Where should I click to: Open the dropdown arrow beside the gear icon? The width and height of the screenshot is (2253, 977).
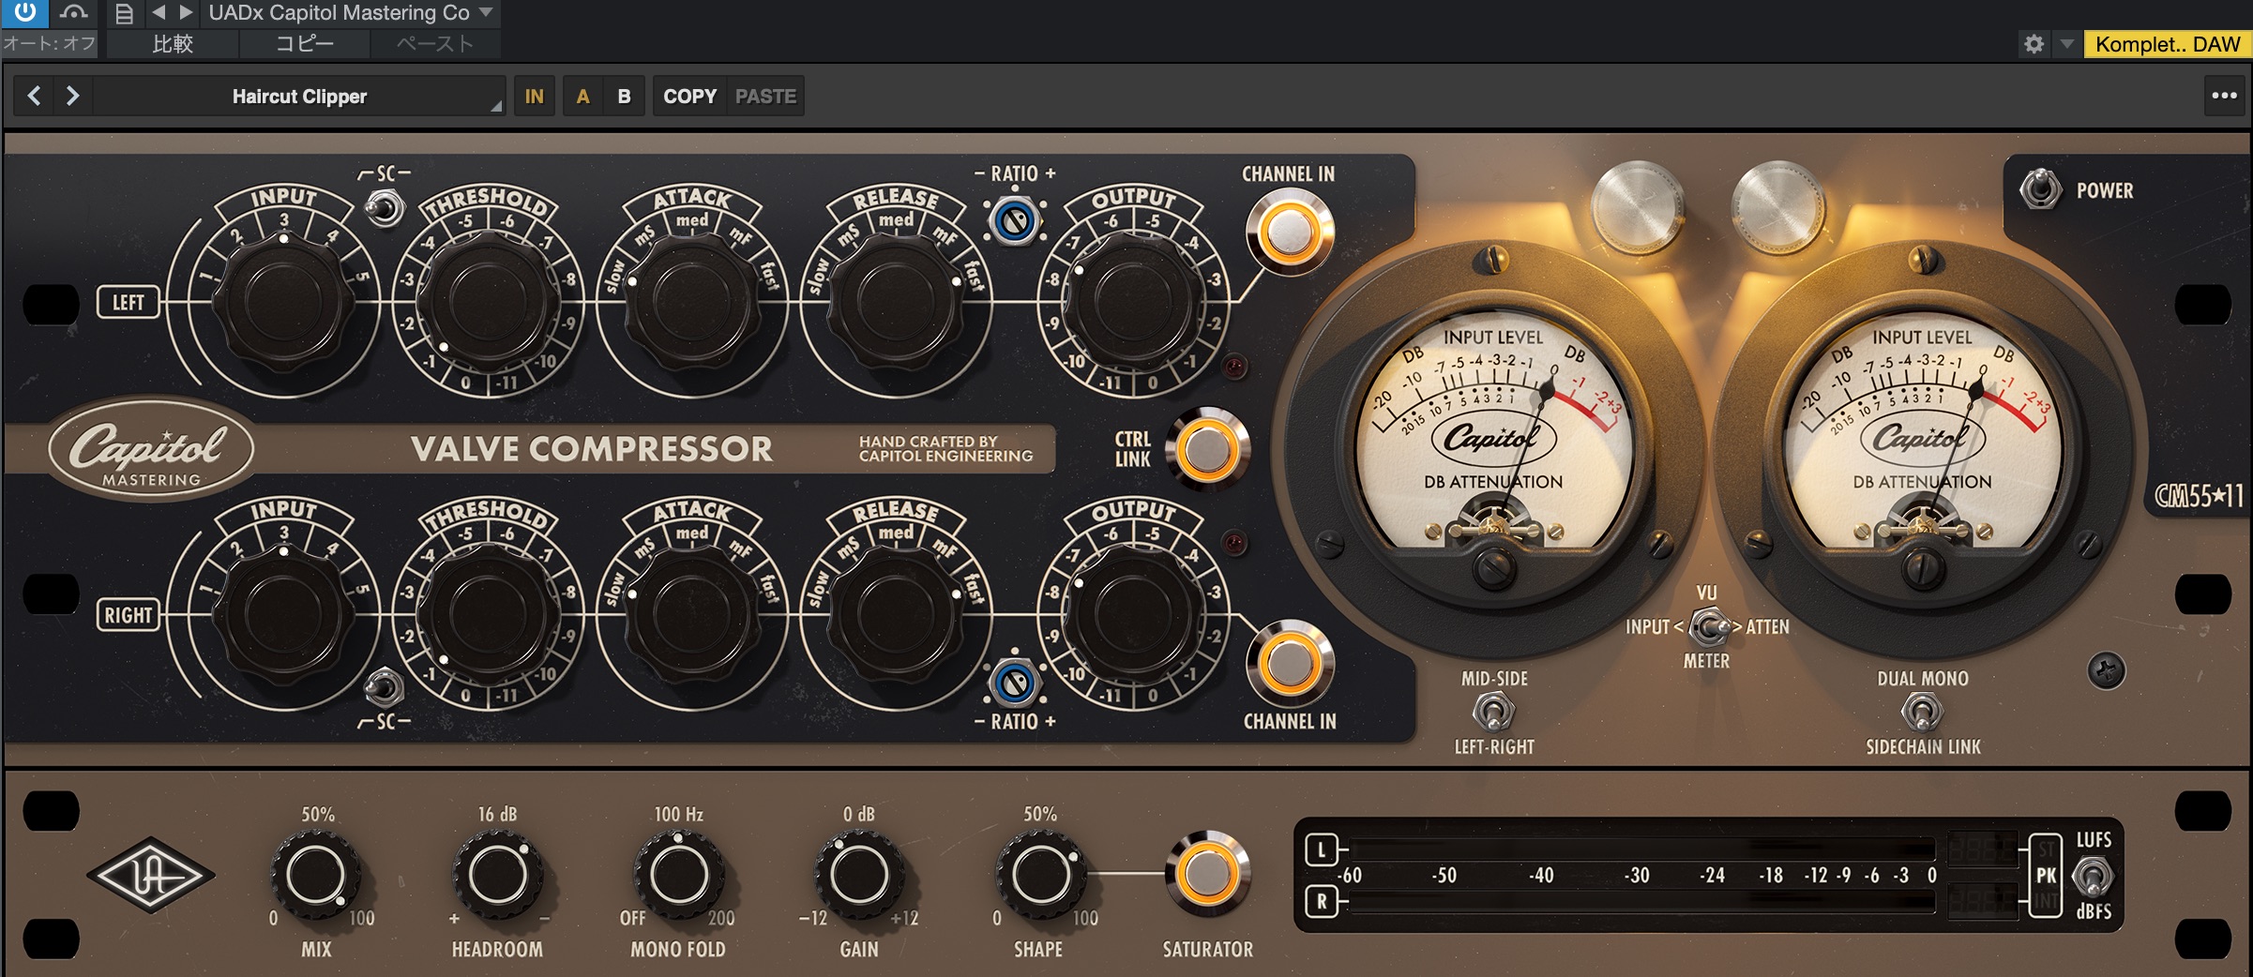click(2068, 43)
